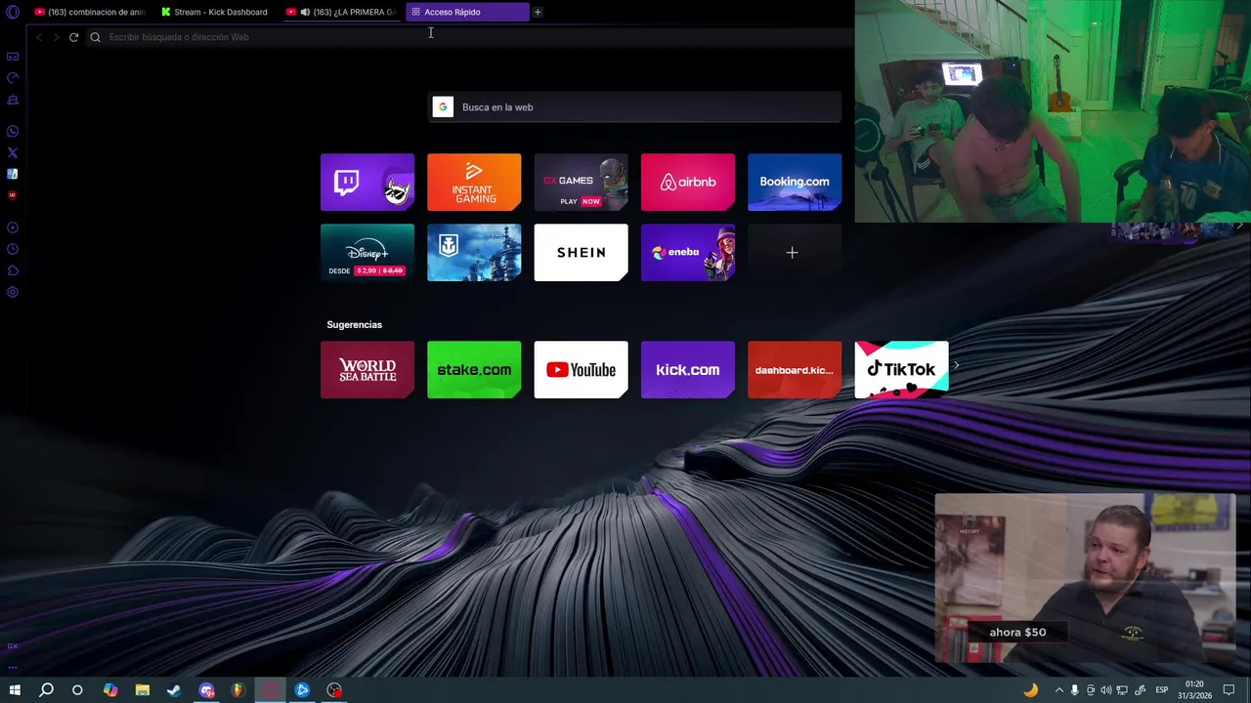Open History clock icon in sidebar

point(13,249)
